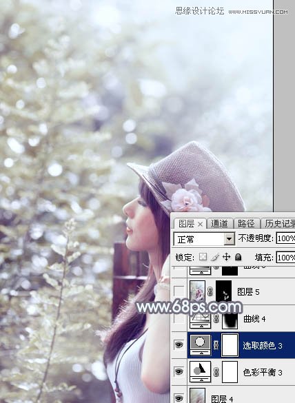The height and width of the screenshot is (403, 295).
Task: Click the 不透明度 opacity field
Action: tap(285, 238)
